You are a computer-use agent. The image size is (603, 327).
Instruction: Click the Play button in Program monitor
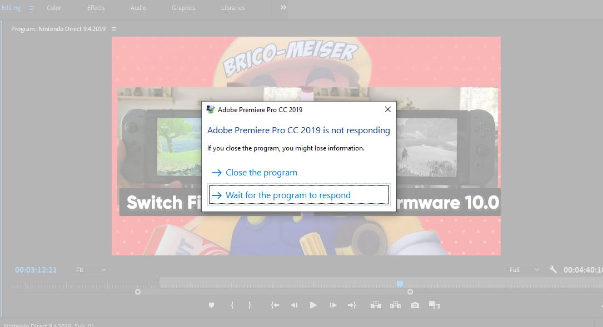tap(313, 305)
